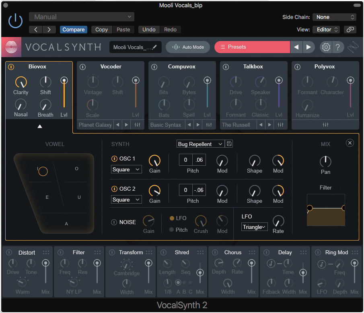Click the OSC 1 fine pitch .06 field
The image size is (364, 313).
click(199, 160)
